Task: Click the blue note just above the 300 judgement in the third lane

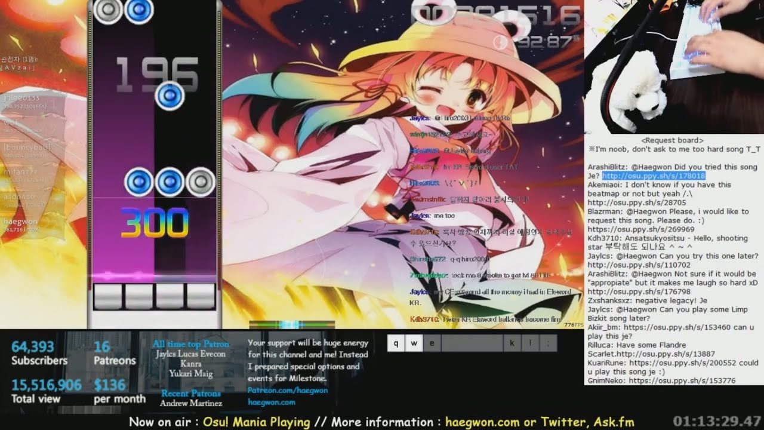Action: [170, 182]
